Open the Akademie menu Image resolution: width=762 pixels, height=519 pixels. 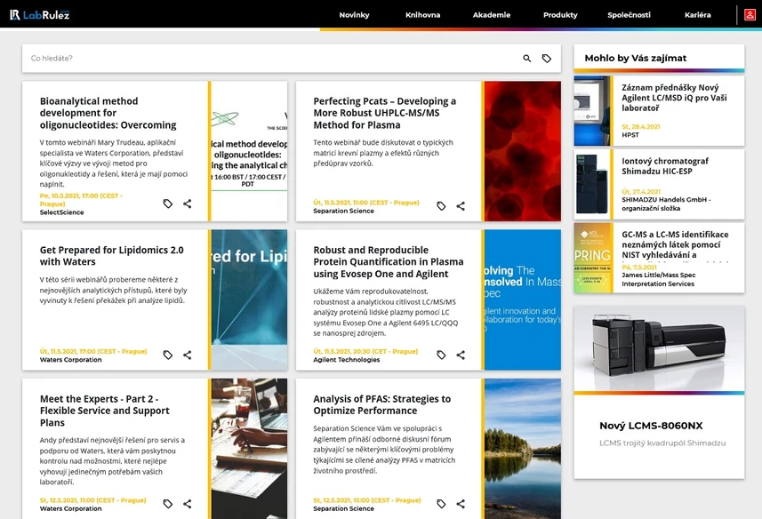click(492, 15)
